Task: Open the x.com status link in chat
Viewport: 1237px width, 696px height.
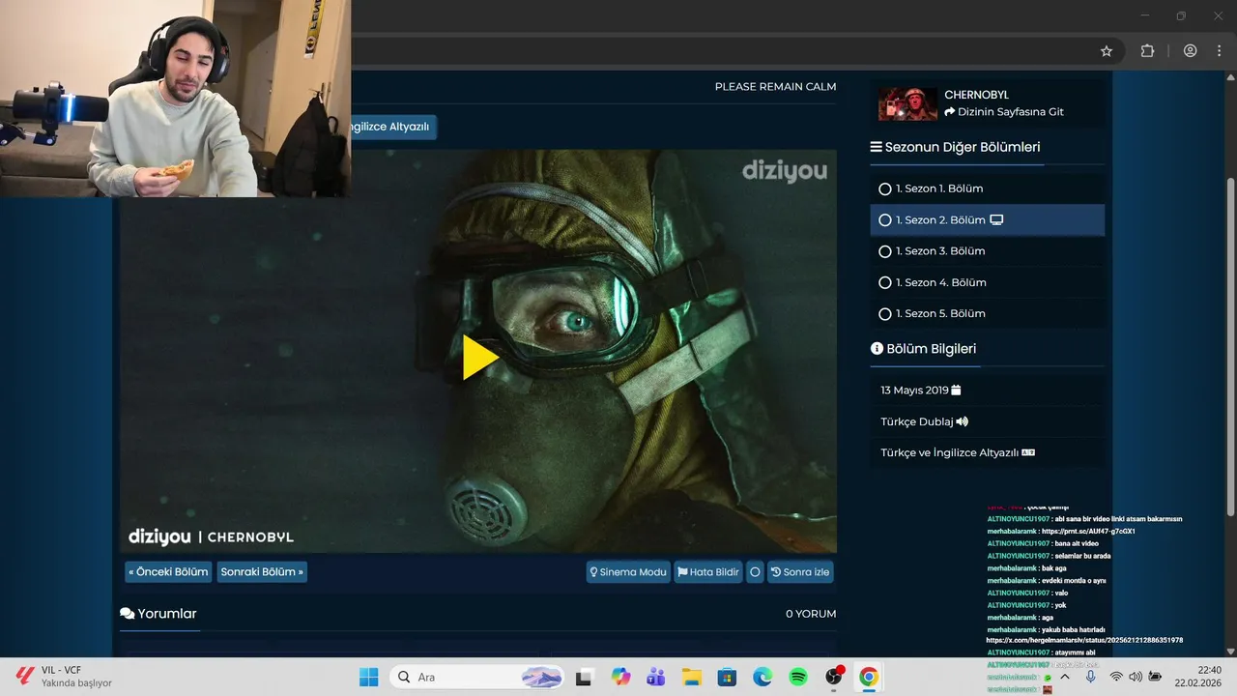Action: pos(1084,641)
